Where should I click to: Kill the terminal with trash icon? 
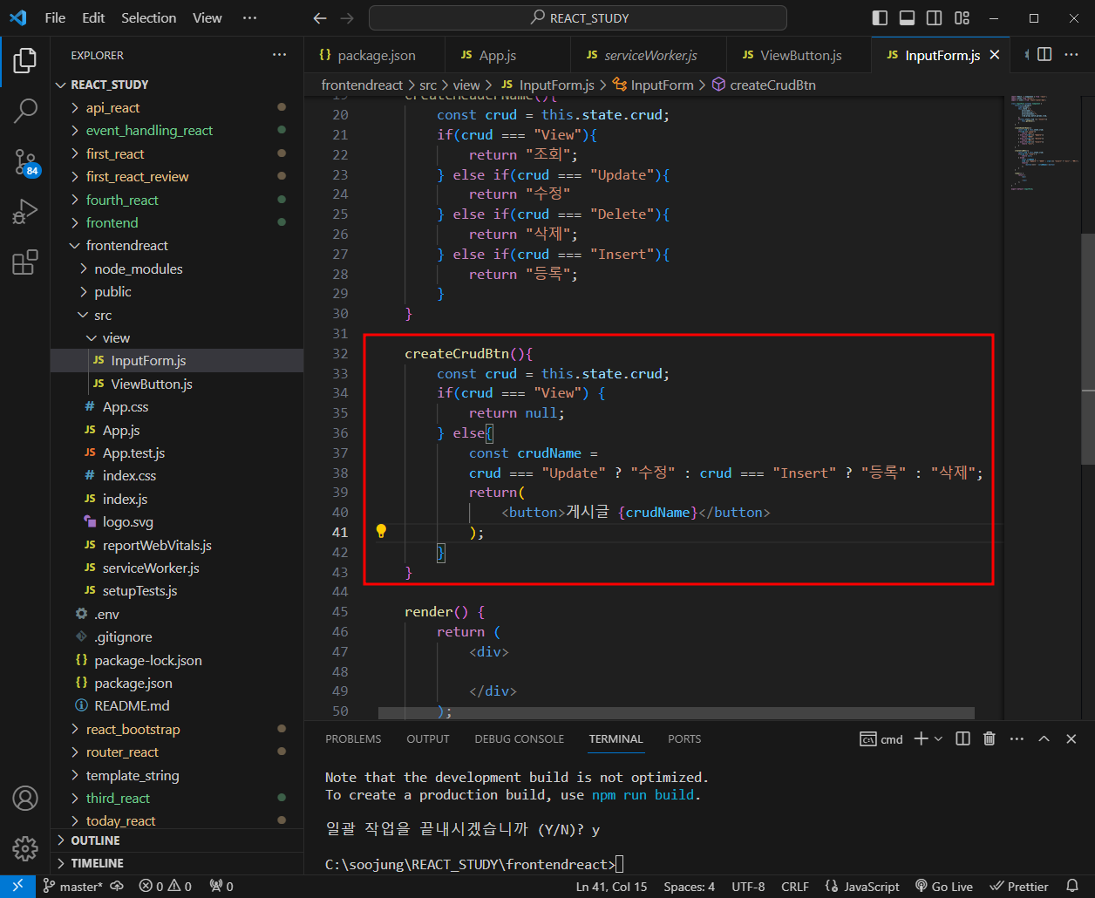click(990, 738)
